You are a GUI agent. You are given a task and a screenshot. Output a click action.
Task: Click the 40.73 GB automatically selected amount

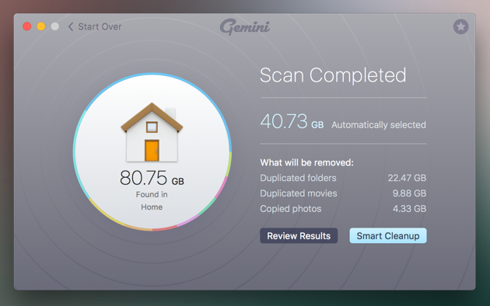(x=292, y=121)
